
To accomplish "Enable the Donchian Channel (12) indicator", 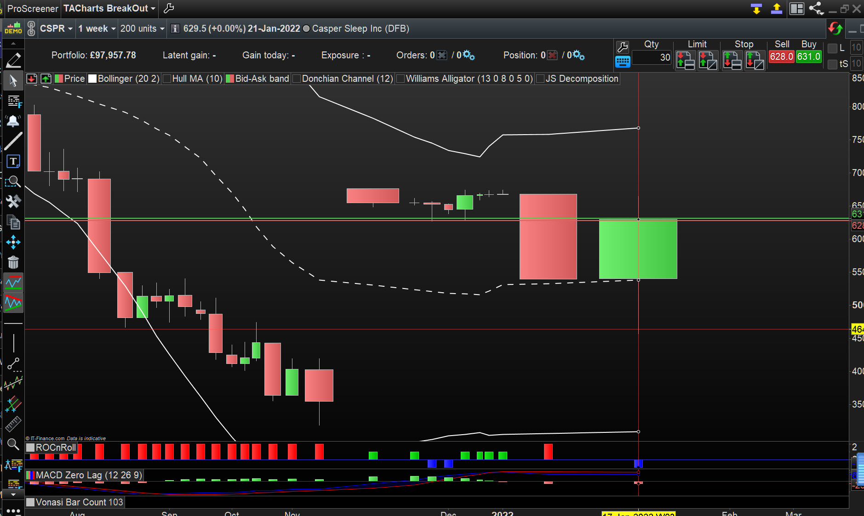I will point(297,79).
